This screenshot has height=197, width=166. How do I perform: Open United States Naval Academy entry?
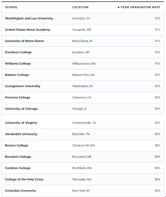click(28, 30)
